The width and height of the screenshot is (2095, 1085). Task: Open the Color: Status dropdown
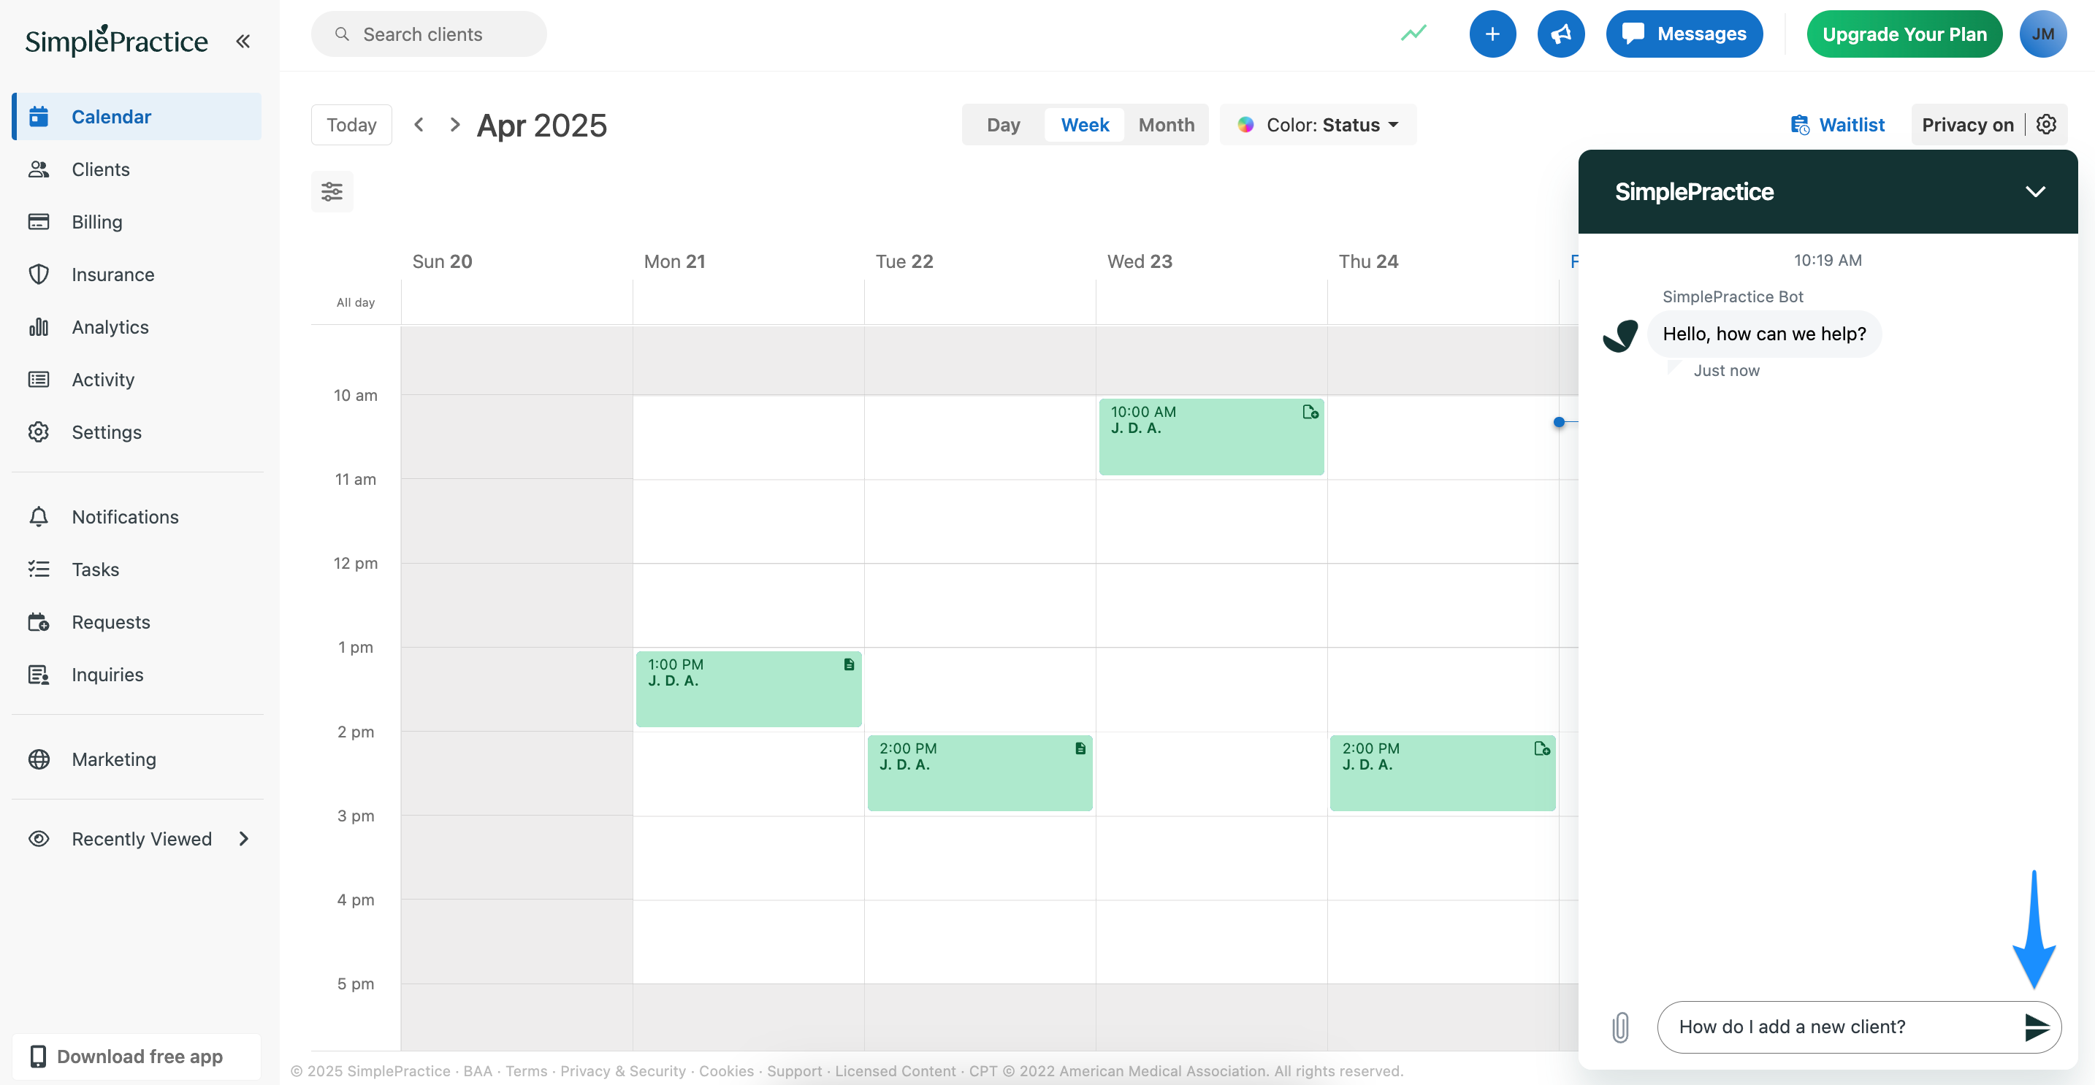(1319, 125)
